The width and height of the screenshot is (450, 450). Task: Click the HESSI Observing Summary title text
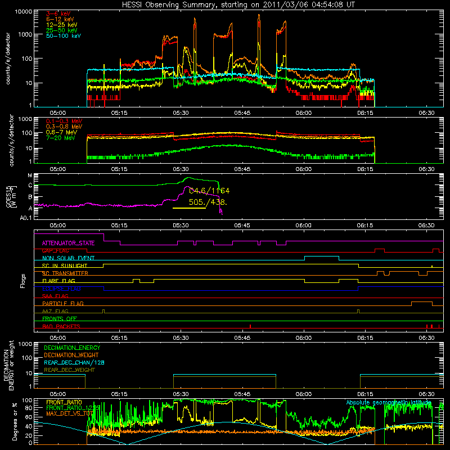pos(238,5)
